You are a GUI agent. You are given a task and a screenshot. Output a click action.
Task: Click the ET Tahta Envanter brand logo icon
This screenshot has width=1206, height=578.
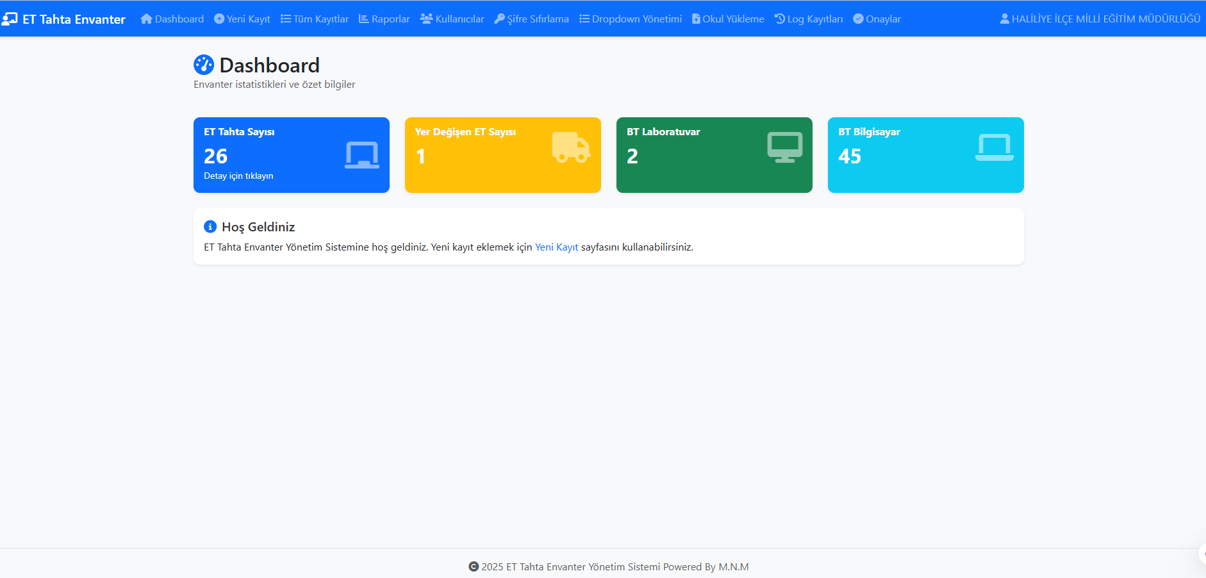click(x=10, y=19)
